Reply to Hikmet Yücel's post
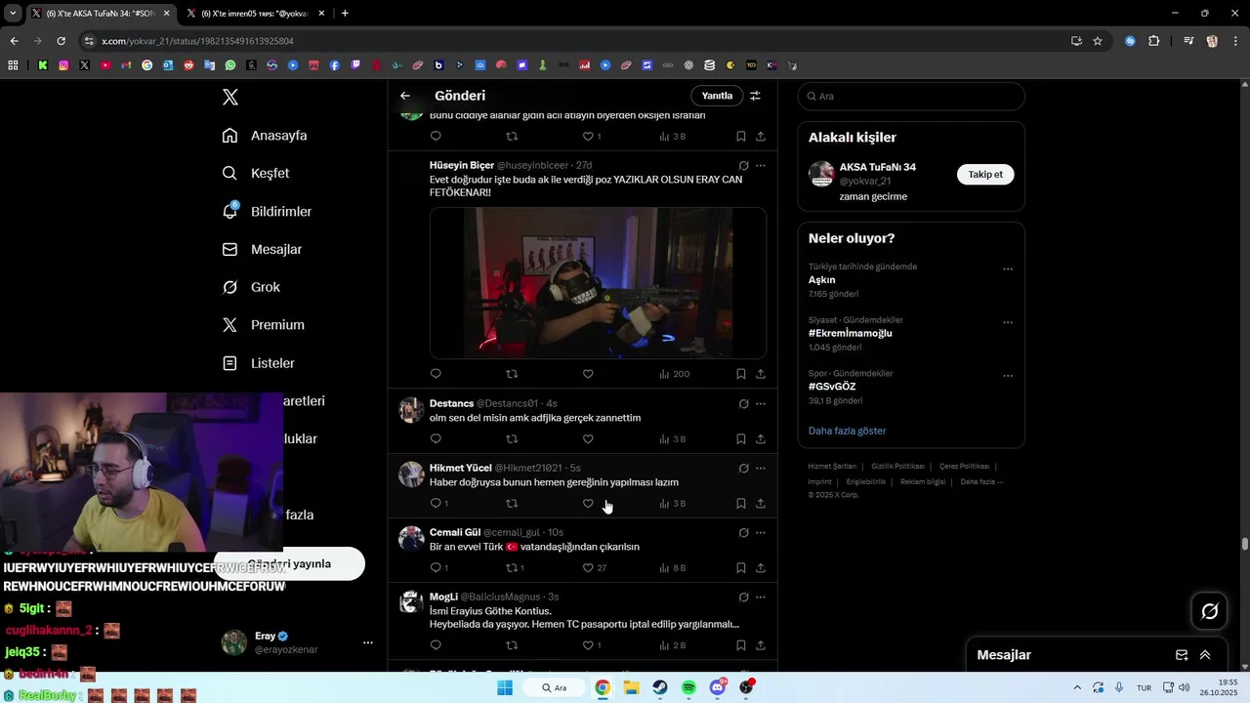This screenshot has height=703, width=1250. [439, 504]
